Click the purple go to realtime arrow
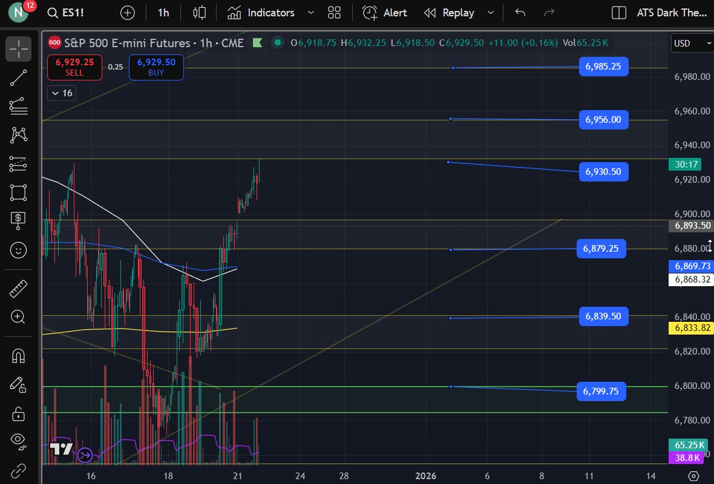Viewport: 714px width, 484px height. point(85,455)
